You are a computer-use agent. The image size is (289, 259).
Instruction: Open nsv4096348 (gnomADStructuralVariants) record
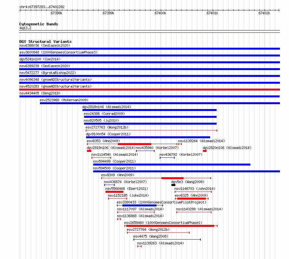(x=56, y=80)
